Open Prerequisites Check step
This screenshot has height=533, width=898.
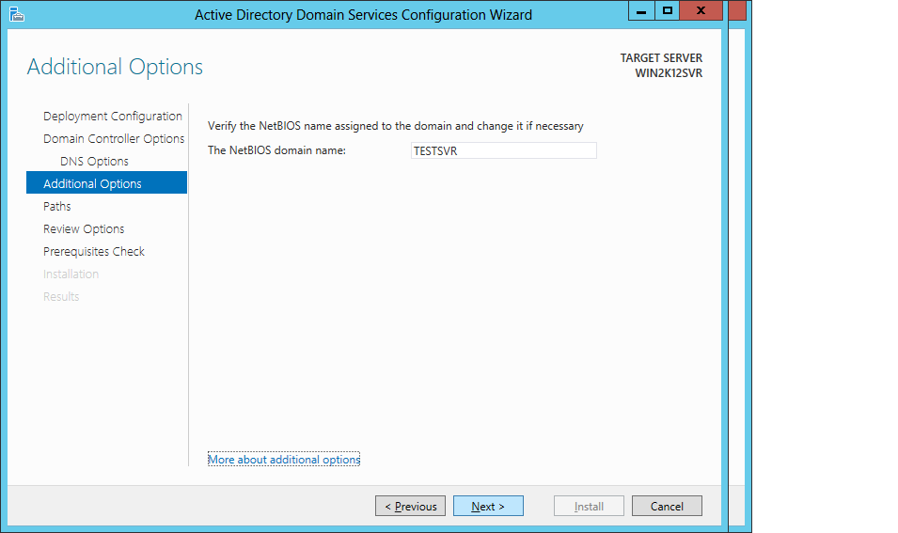point(93,251)
